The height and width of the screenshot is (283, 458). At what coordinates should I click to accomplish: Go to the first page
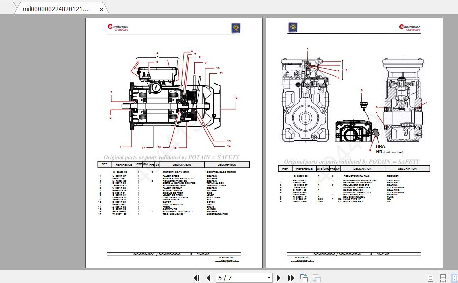197,278
